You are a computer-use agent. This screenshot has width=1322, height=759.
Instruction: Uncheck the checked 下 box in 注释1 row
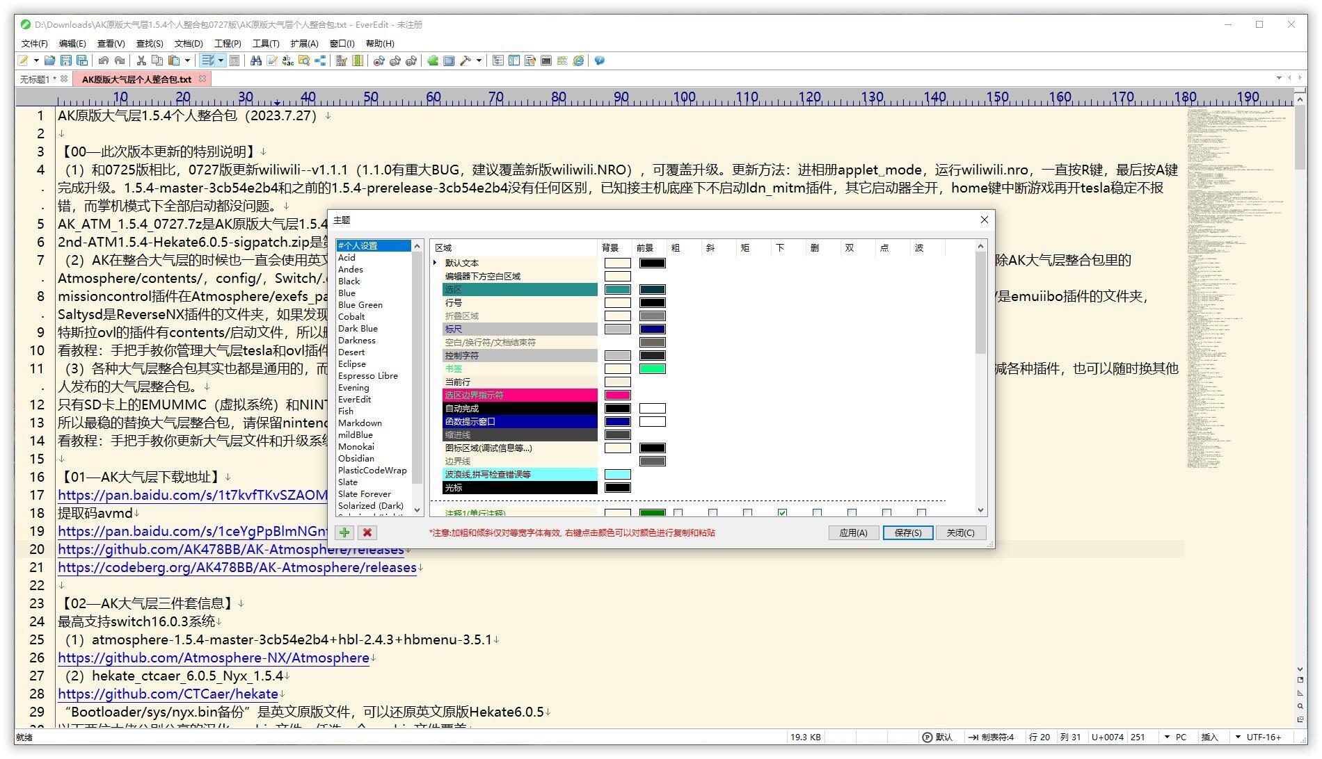pos(782,513)
